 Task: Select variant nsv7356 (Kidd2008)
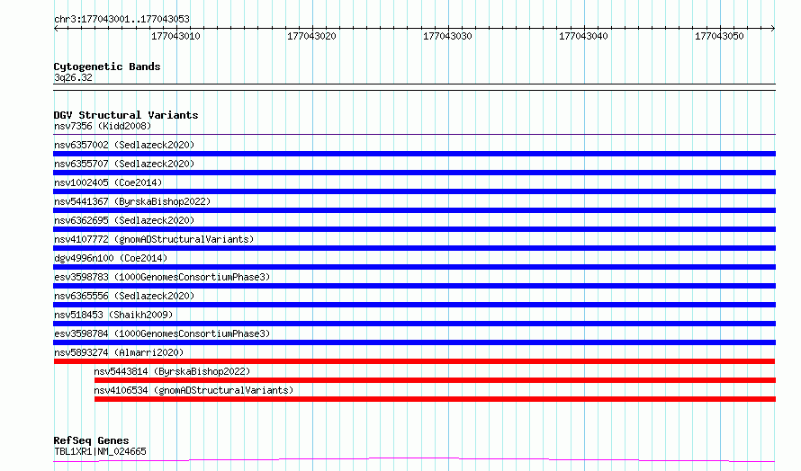click(x=103, y=126)
